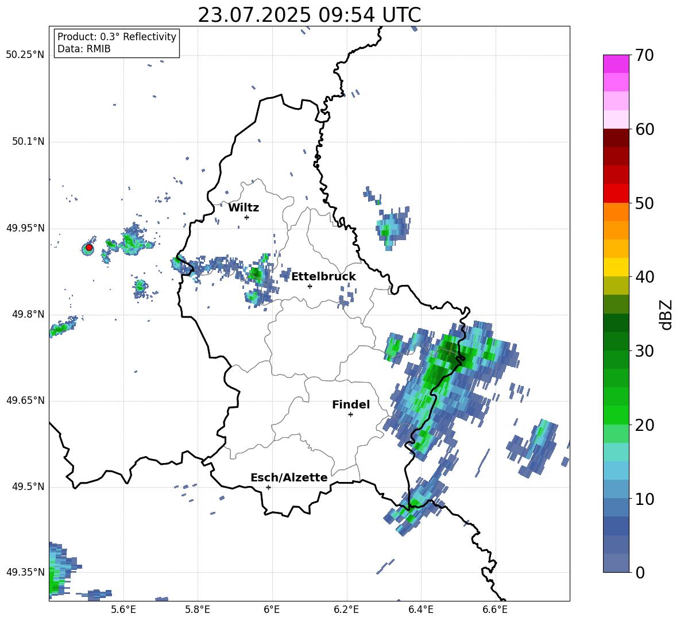The height and width of the screenshot is (621, 680).
Task: Click the 50.25°N latitude label
Action: (x=25, y=55)
